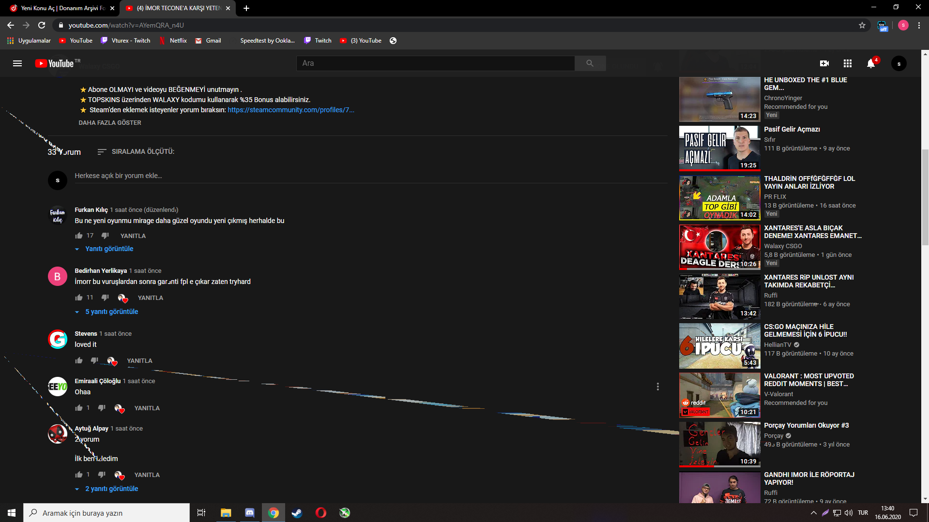Like Furkan Kılıç's comment

[79, 236]
